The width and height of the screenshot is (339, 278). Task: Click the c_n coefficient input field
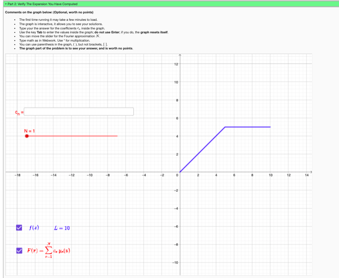pyautogui.click(x=79, y=111)
